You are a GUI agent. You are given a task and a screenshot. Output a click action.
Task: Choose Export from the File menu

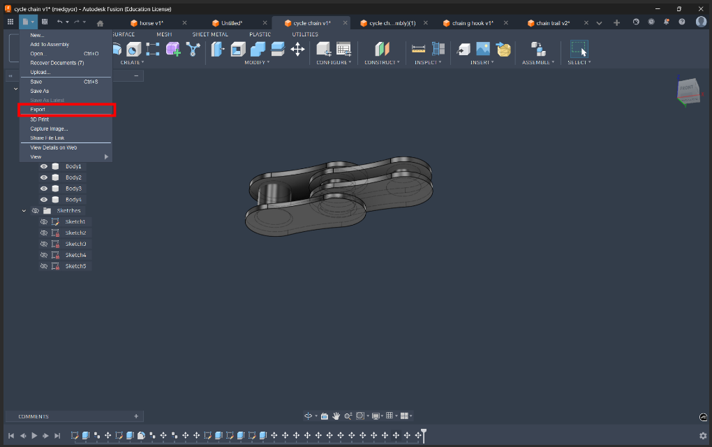(38, 110)
